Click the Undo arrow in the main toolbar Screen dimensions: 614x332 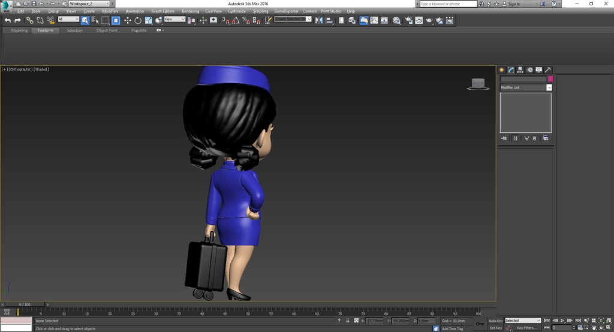point(7,20)
